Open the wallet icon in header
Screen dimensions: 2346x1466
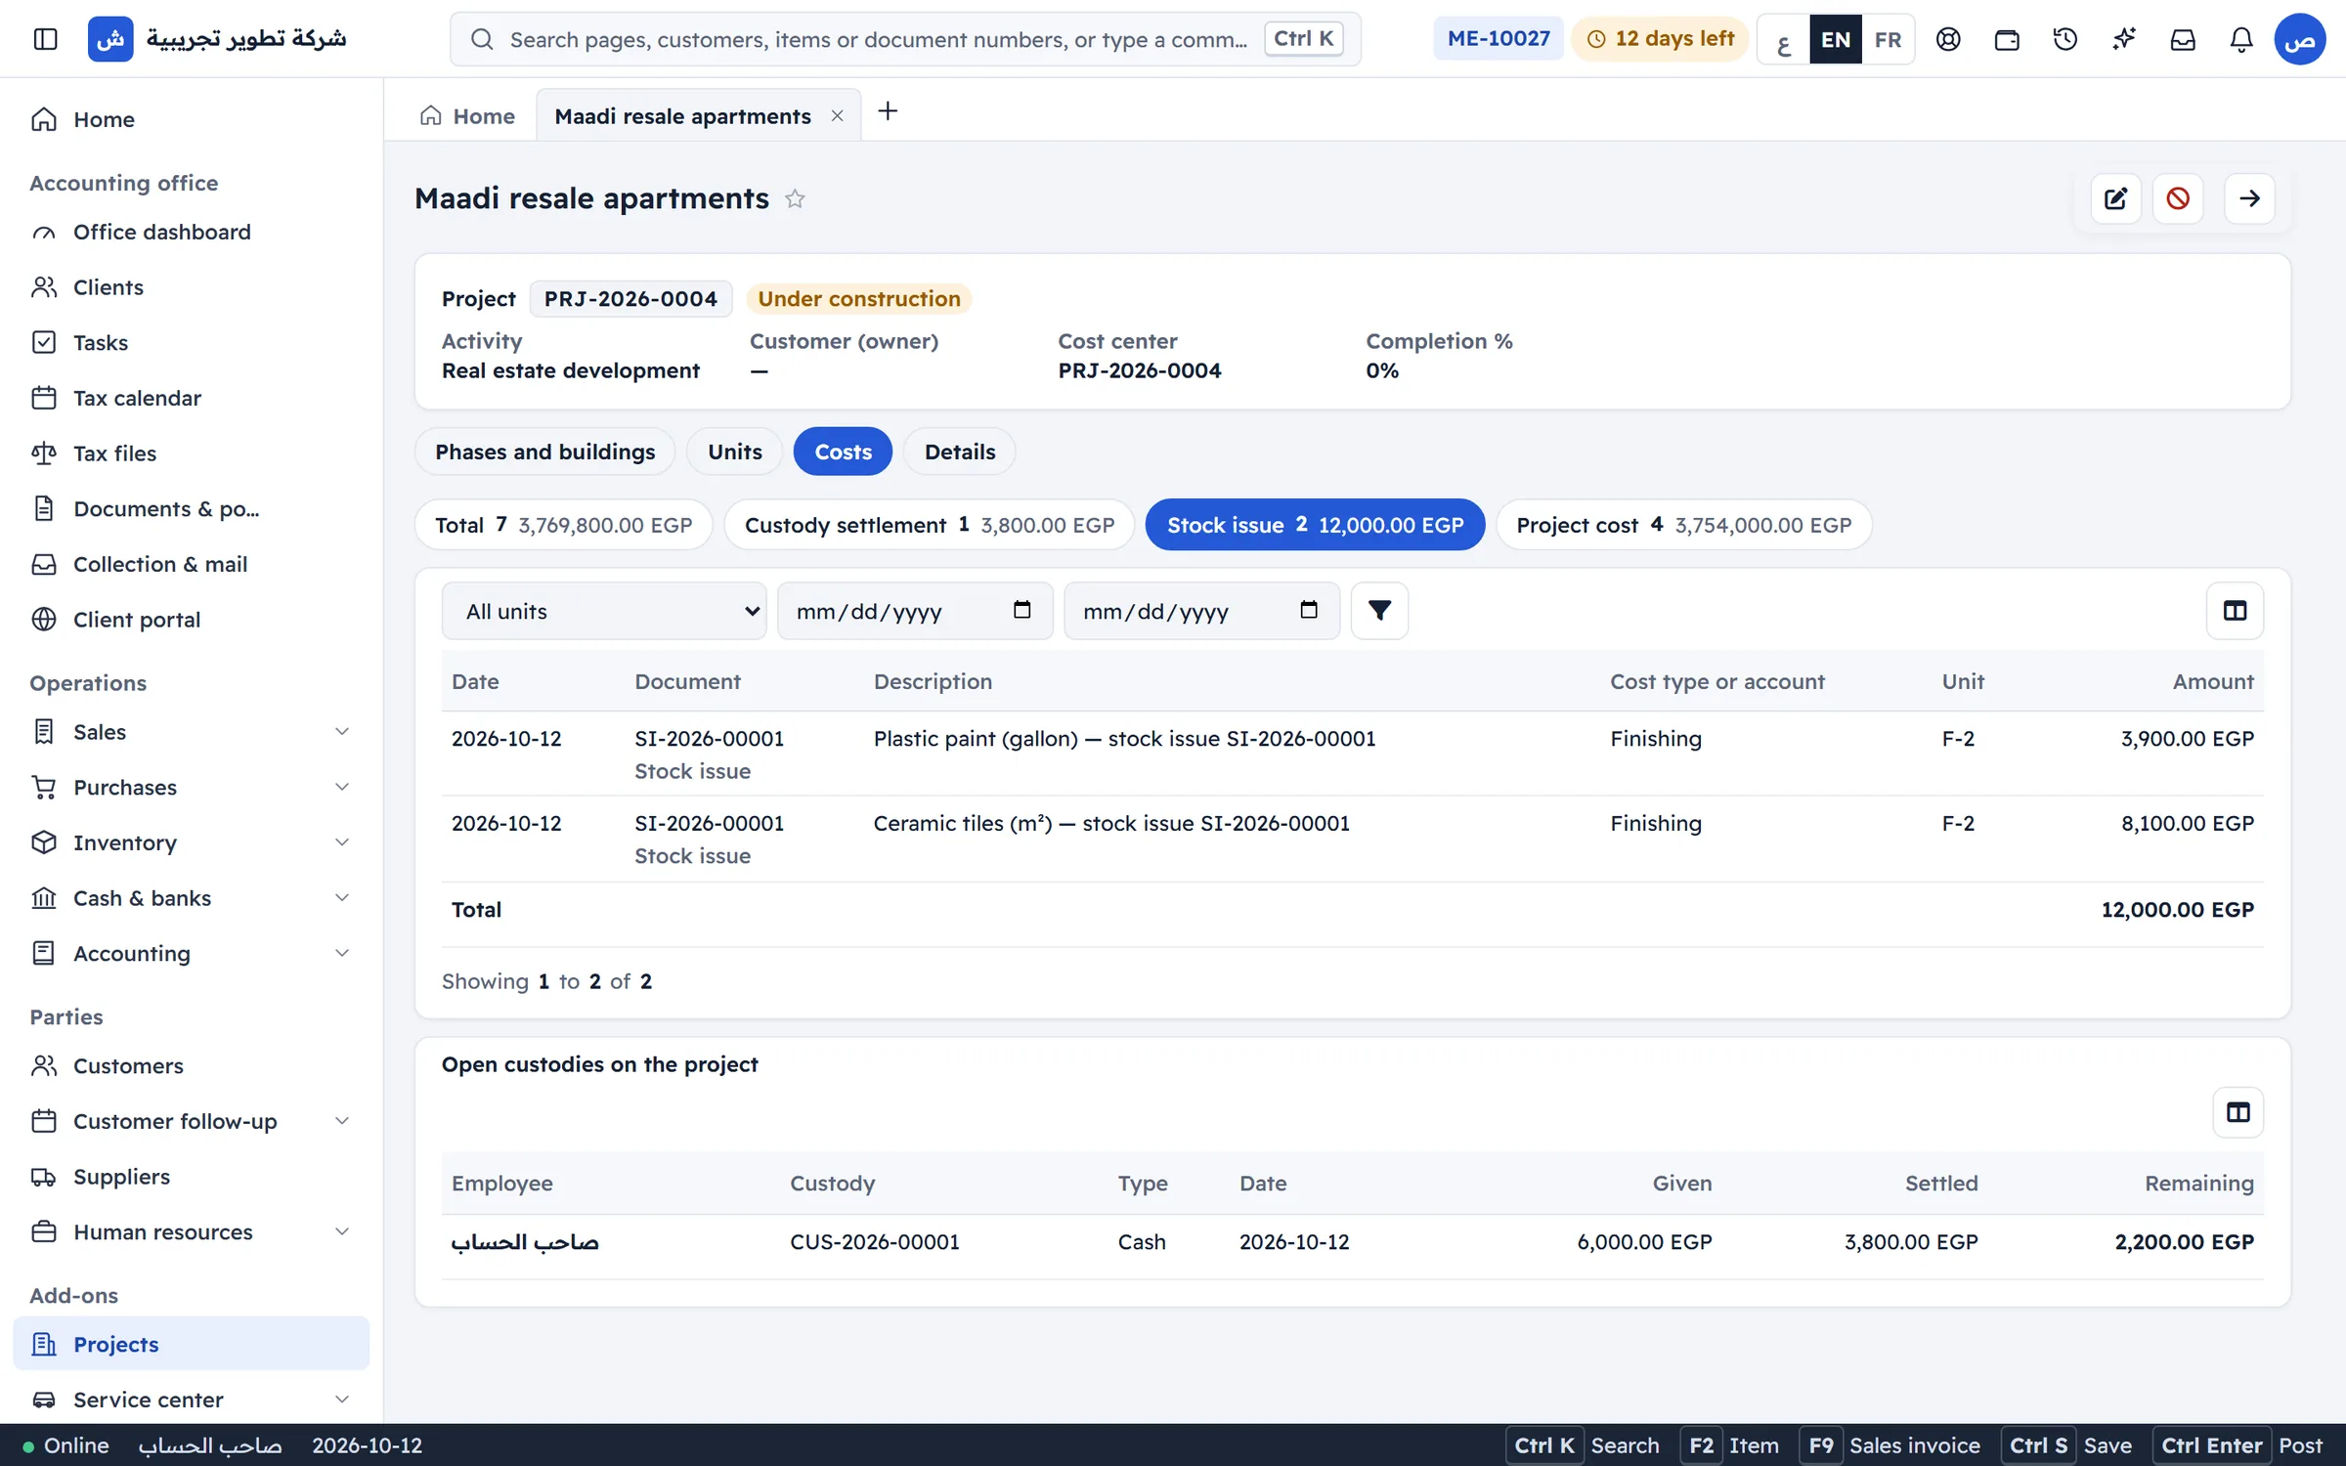tap(2007, 39)
